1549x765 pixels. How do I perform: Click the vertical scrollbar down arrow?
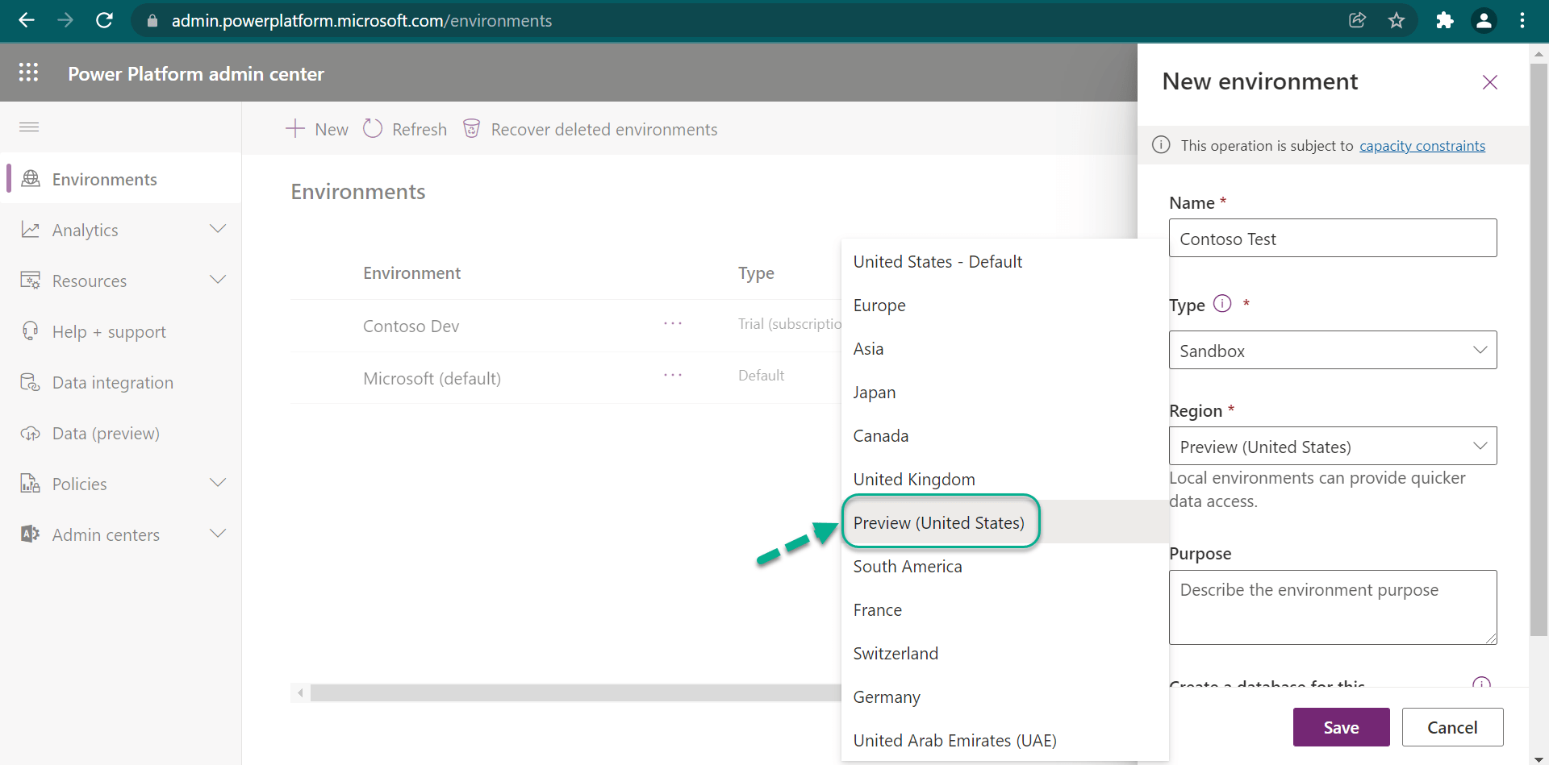tap(1539, 758)
